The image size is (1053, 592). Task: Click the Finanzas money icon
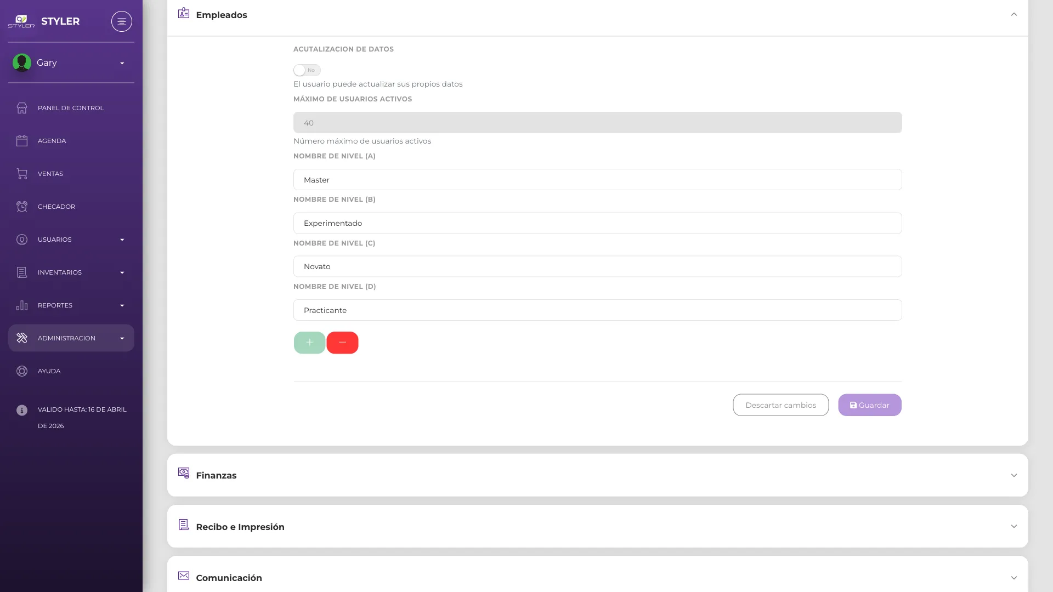(184, 473)
